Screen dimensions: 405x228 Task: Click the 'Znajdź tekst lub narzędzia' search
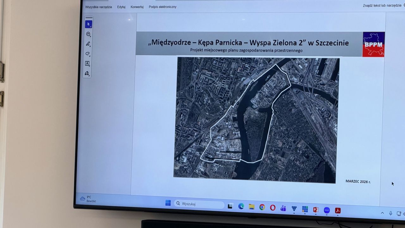tap(382, 6)
